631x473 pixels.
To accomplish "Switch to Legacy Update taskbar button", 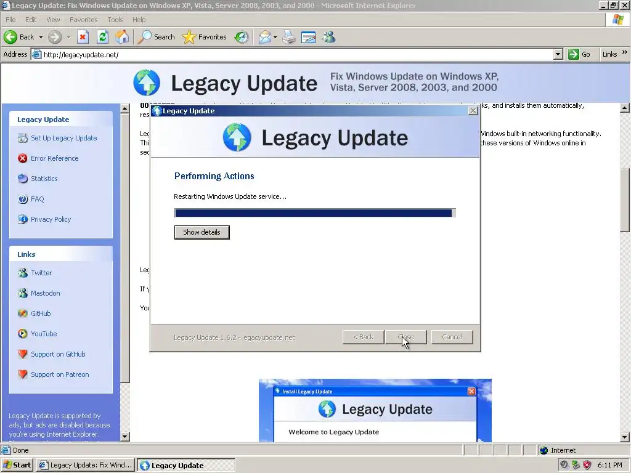I will [x=185, y=465].
